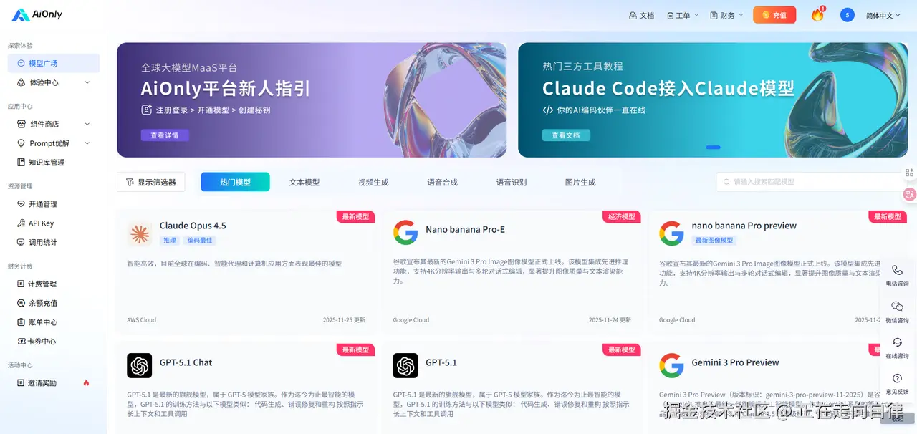Screen dimensions: 917x434
Task: Open 文档 in the top bar
Action: point(641,15)
